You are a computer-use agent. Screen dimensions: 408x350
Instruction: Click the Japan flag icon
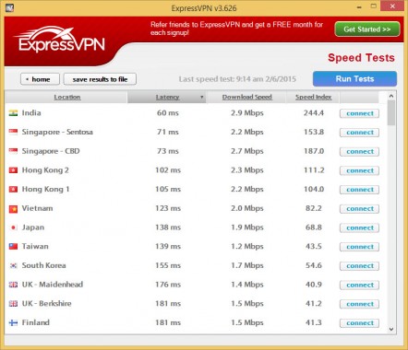13,227
